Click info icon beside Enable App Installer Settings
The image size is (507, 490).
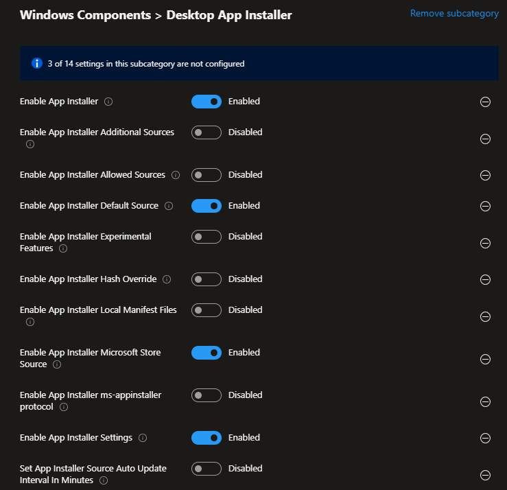coord(142,438)
